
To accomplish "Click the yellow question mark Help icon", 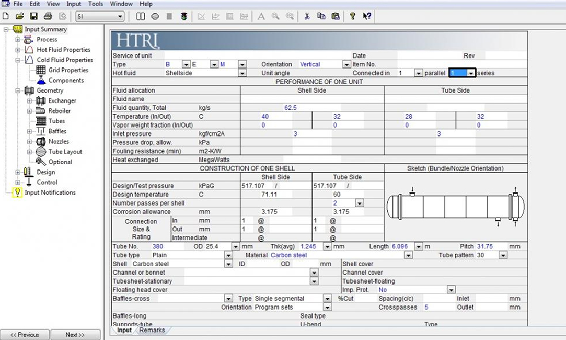I will point(353,16).
